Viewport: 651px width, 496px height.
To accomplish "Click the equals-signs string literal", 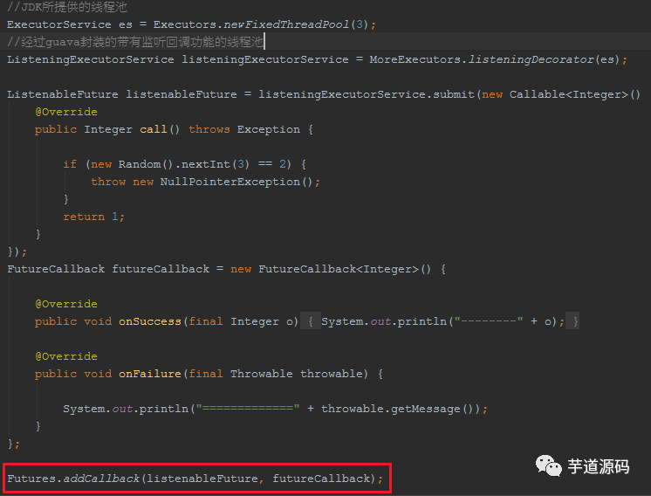I will [248, 409].
